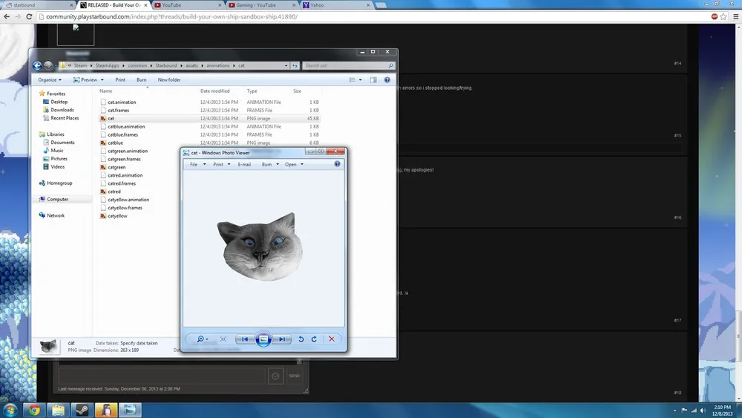Image resolution: width=742 pixels, height=418 pixels.
Task: Open the zoom magnifier control
Action: 200,339
